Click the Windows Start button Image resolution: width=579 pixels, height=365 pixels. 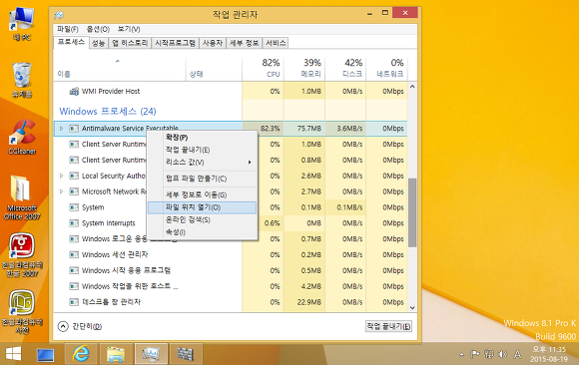click(14, 354)
